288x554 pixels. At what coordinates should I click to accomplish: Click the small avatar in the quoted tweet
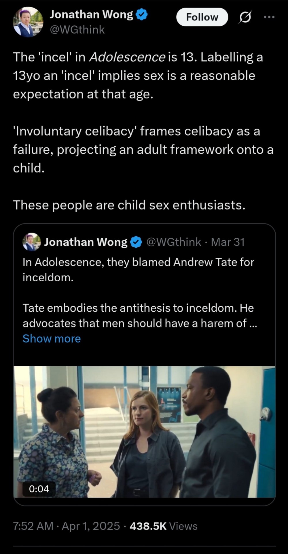tap(31, 242)
